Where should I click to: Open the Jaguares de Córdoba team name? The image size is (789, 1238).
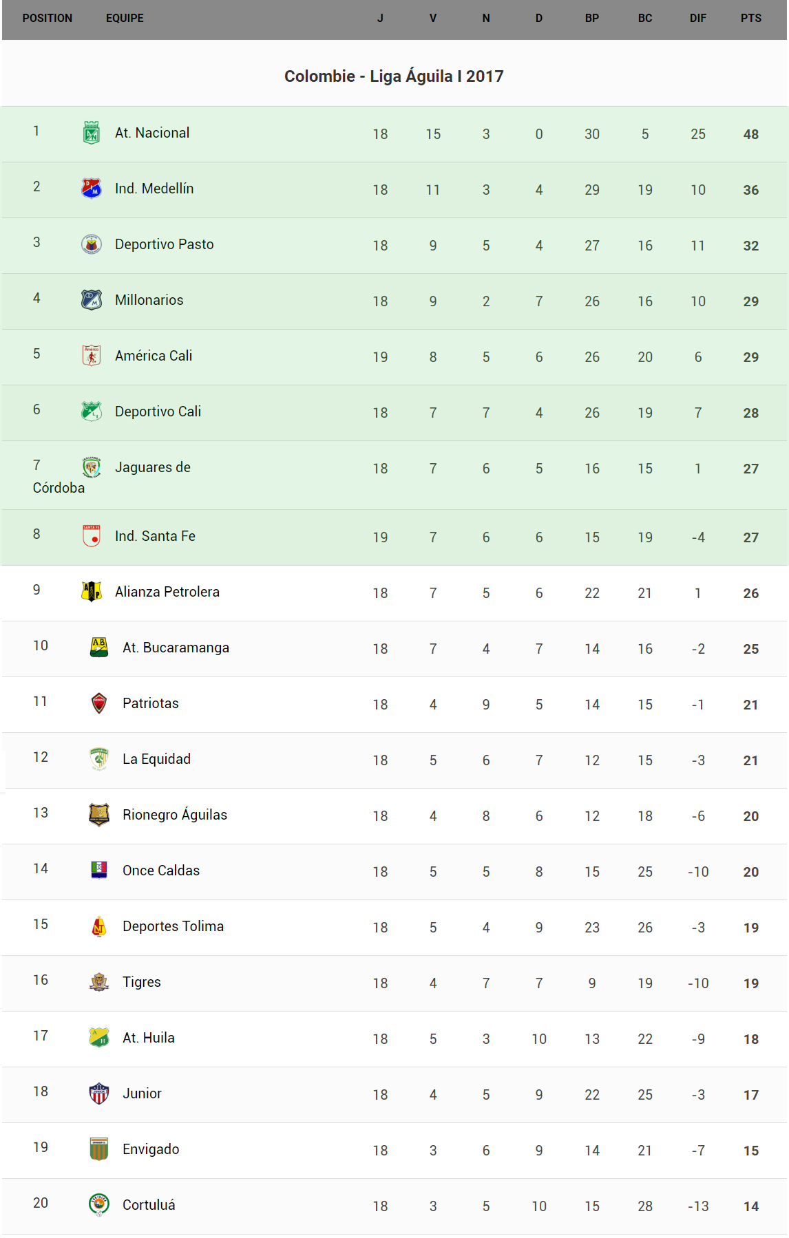pos(152,467)
